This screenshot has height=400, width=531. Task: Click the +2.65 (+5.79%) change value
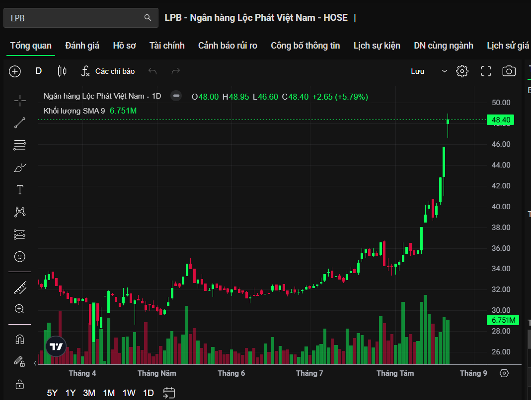click(340, 97)
